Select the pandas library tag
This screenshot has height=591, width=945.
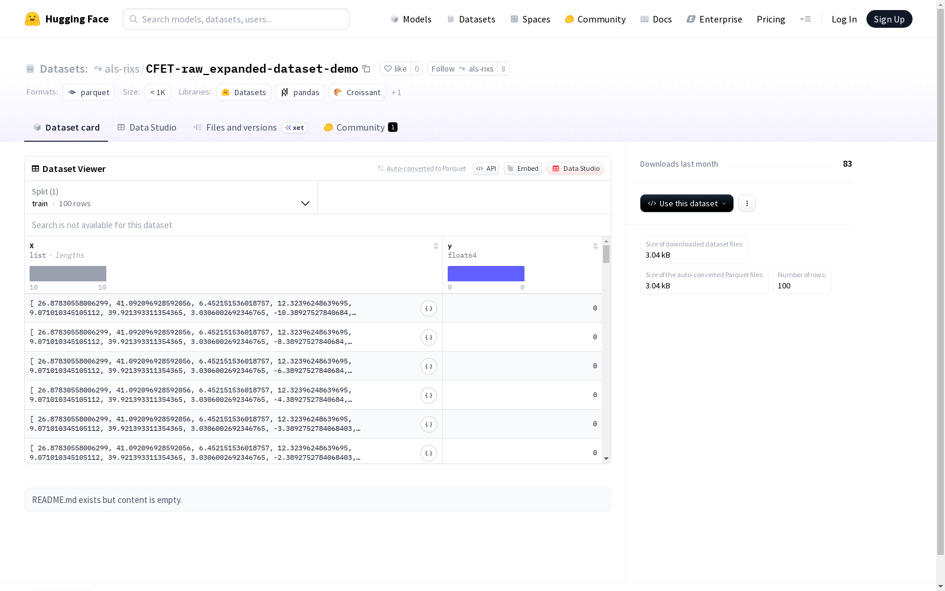coord(300,92)
